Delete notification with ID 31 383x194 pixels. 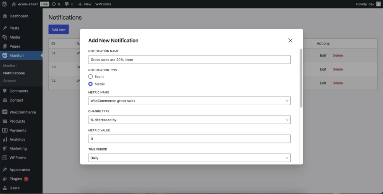[x=337, y=56]
